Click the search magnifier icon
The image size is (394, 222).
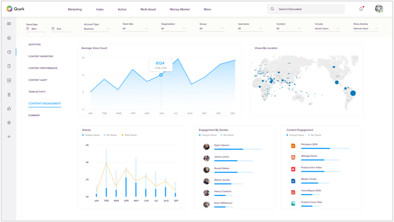pyautogui.click(x=272, y=9)
